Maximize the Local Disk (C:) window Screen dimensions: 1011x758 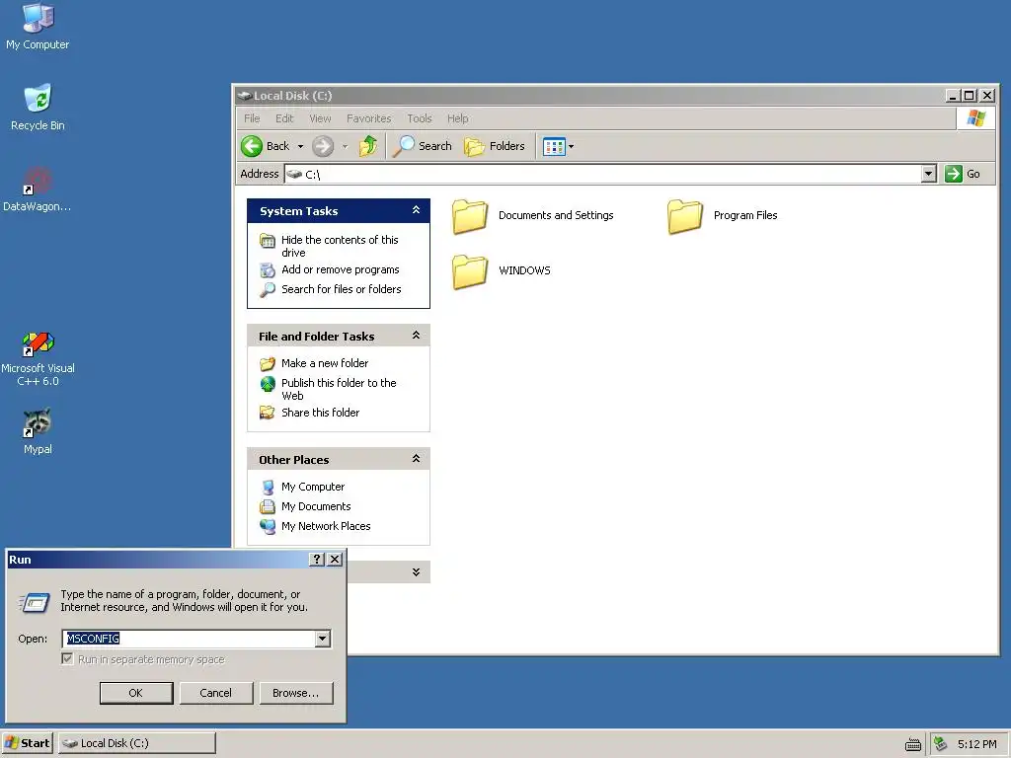point(969,96)
